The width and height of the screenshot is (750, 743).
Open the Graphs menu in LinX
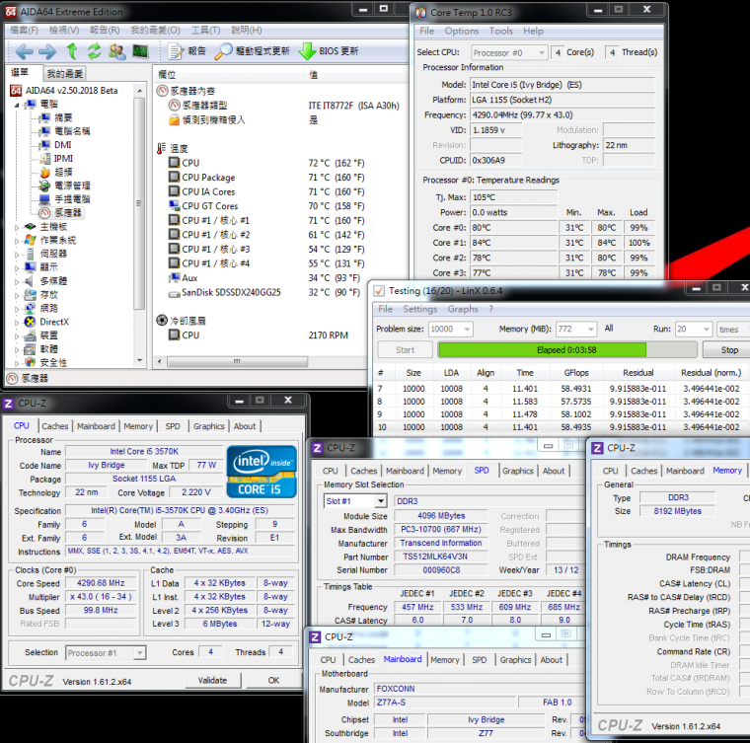(463, 309)
